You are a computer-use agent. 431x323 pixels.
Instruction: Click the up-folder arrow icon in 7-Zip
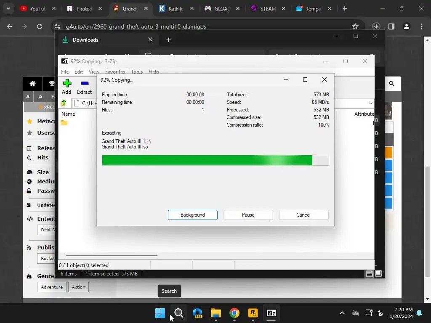click(x=64, y=103)
